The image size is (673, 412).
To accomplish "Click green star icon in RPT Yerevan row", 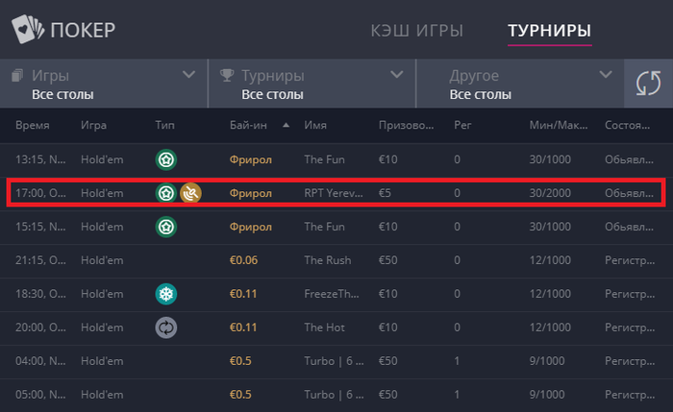I will click(165, 193).
